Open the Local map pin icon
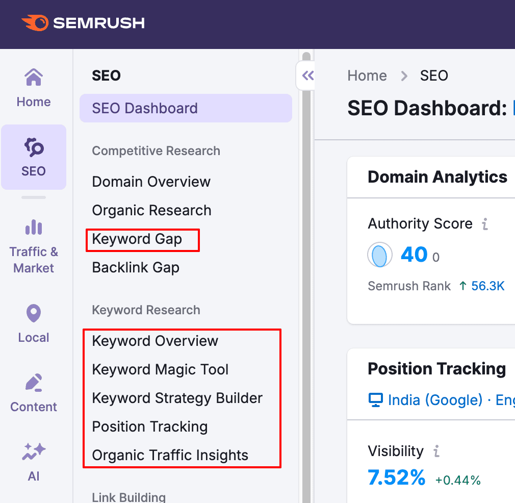 [34, 313]
